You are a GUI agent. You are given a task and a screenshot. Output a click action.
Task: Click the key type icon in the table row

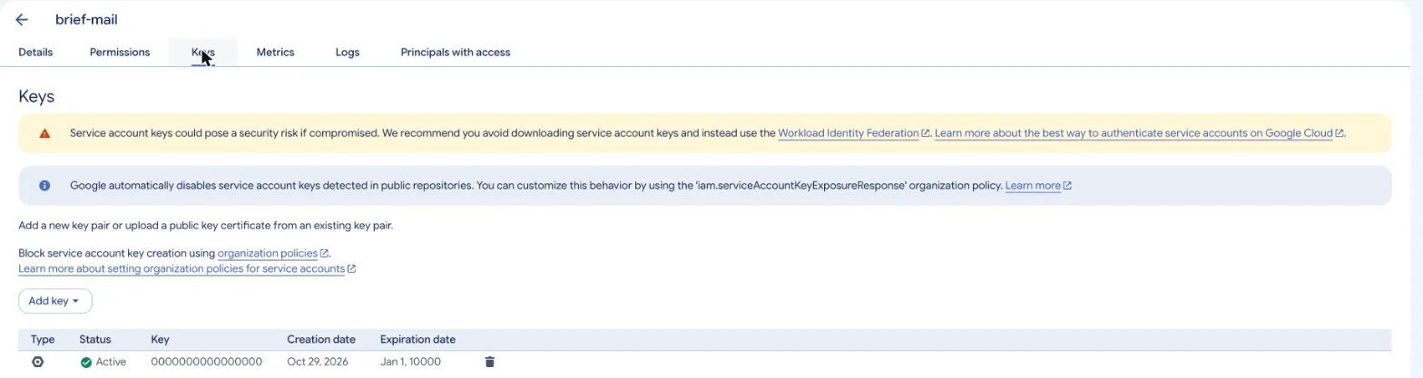[37, 362]
